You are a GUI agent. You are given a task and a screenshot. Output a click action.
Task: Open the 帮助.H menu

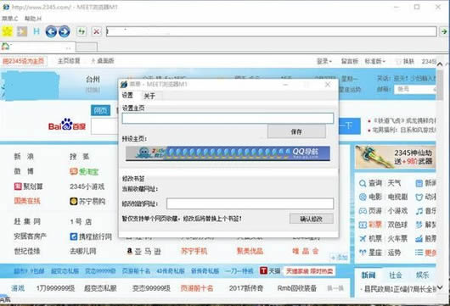tap(33, 19)
